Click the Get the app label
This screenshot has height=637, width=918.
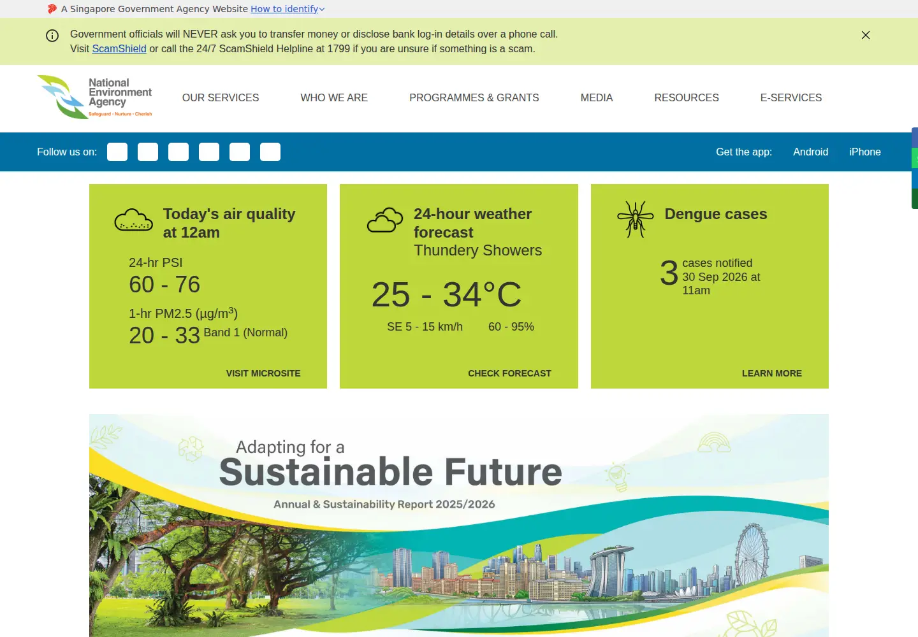(x=744, y=152)
